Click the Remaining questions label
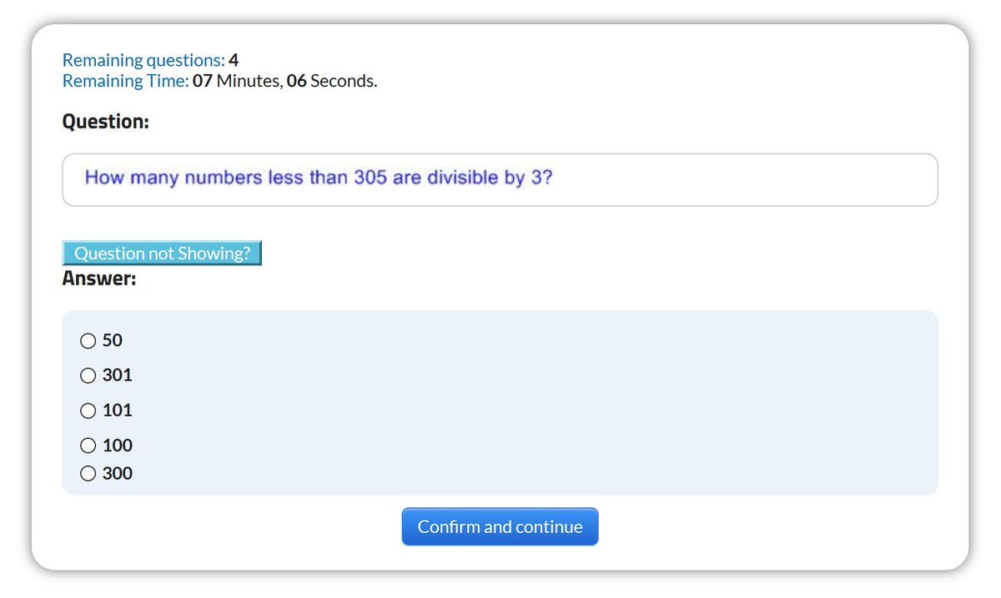 pyautogui.click(x=143, y=60)
